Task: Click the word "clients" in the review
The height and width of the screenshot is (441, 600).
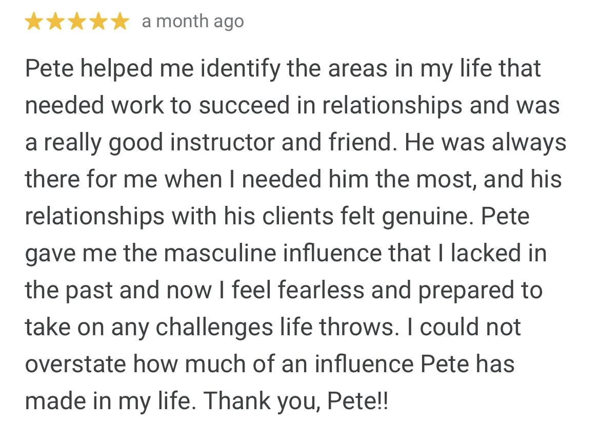Action: pos(298,216)
